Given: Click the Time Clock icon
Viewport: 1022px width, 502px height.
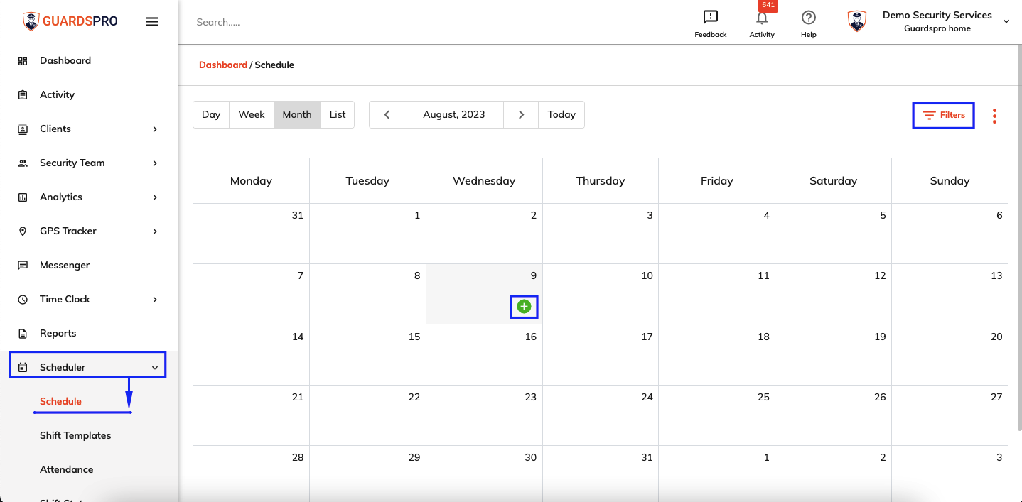Looking at the screenshot, I should (x=23, y=300).
